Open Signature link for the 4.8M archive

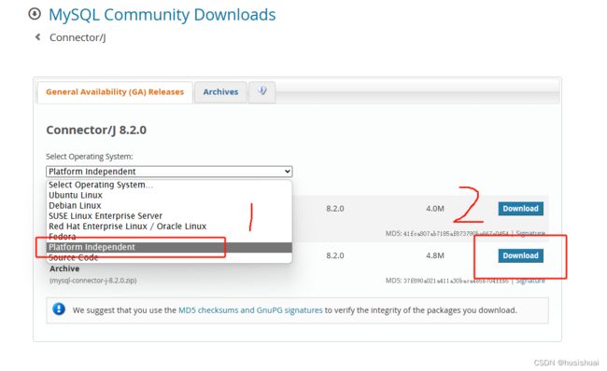point(530,281)
